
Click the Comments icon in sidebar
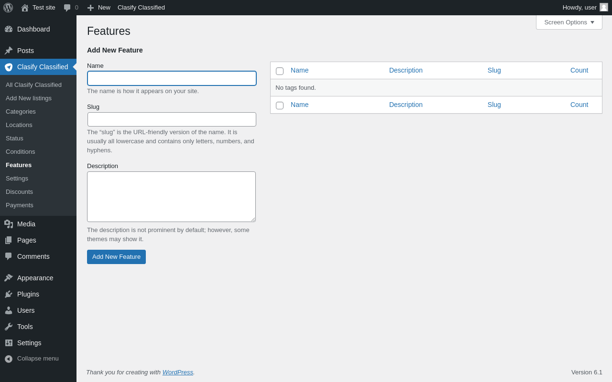pos(9,256)
